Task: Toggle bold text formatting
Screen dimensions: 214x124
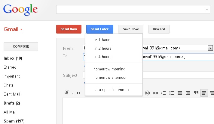Action: pyautogui.click(x=78, y=93)
